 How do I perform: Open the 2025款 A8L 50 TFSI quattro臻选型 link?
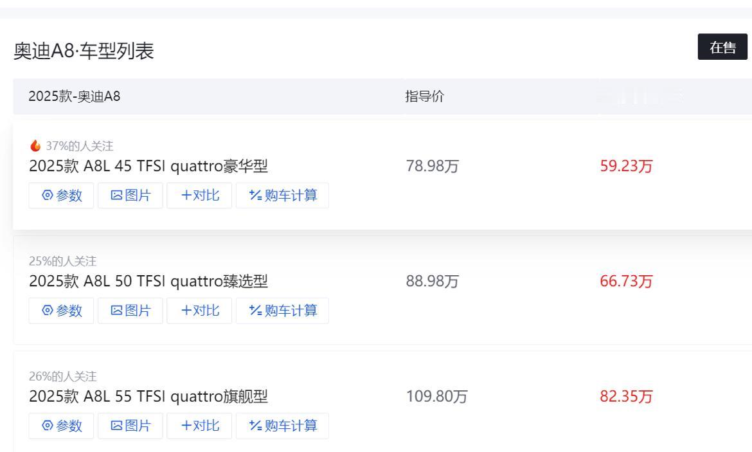point(148,281)
